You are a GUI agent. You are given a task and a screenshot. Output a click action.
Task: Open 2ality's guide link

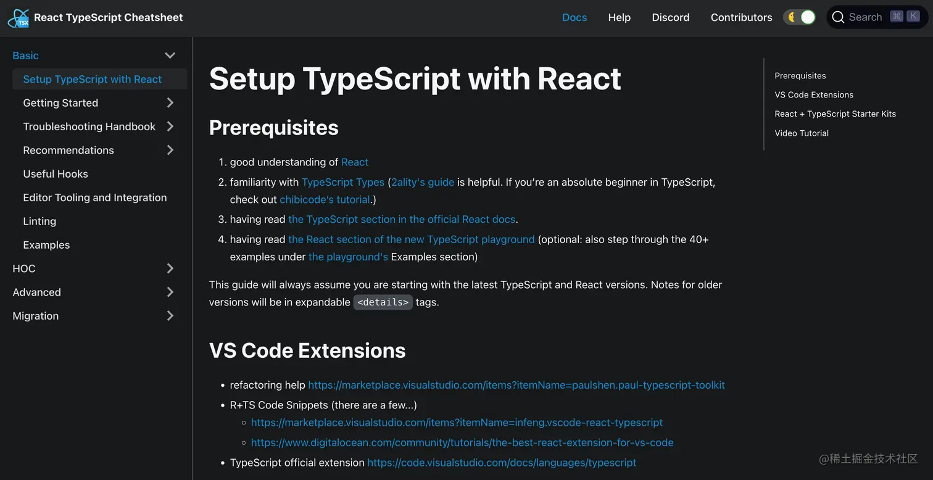pos(423,183)
